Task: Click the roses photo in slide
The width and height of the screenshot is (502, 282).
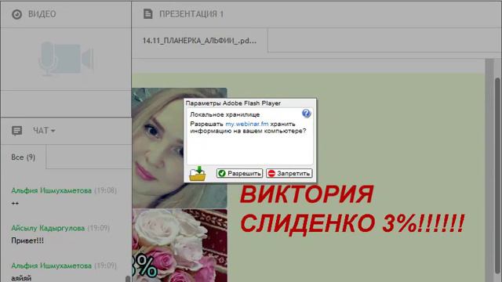Action: point(180,245)
